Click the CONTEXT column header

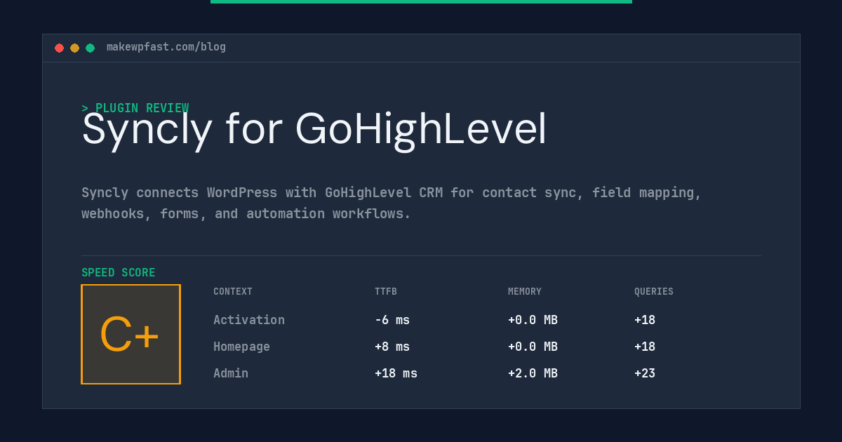click(233, 292)
